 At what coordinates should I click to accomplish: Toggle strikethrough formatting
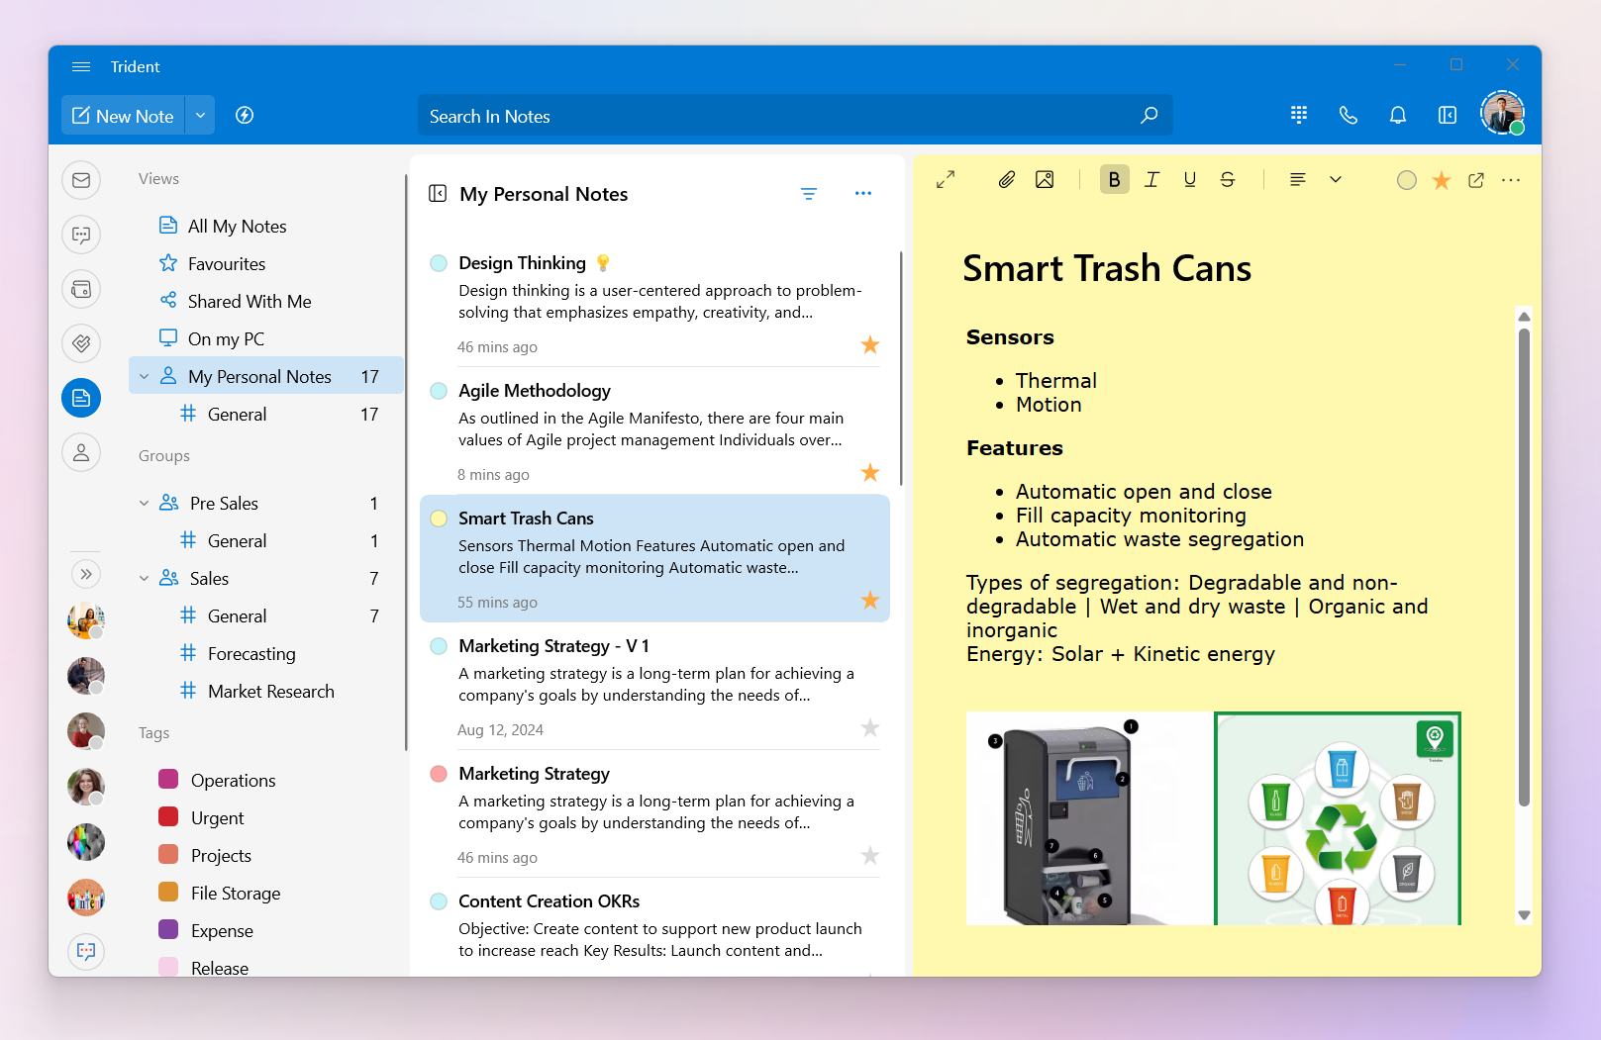tap(1227, 179)
